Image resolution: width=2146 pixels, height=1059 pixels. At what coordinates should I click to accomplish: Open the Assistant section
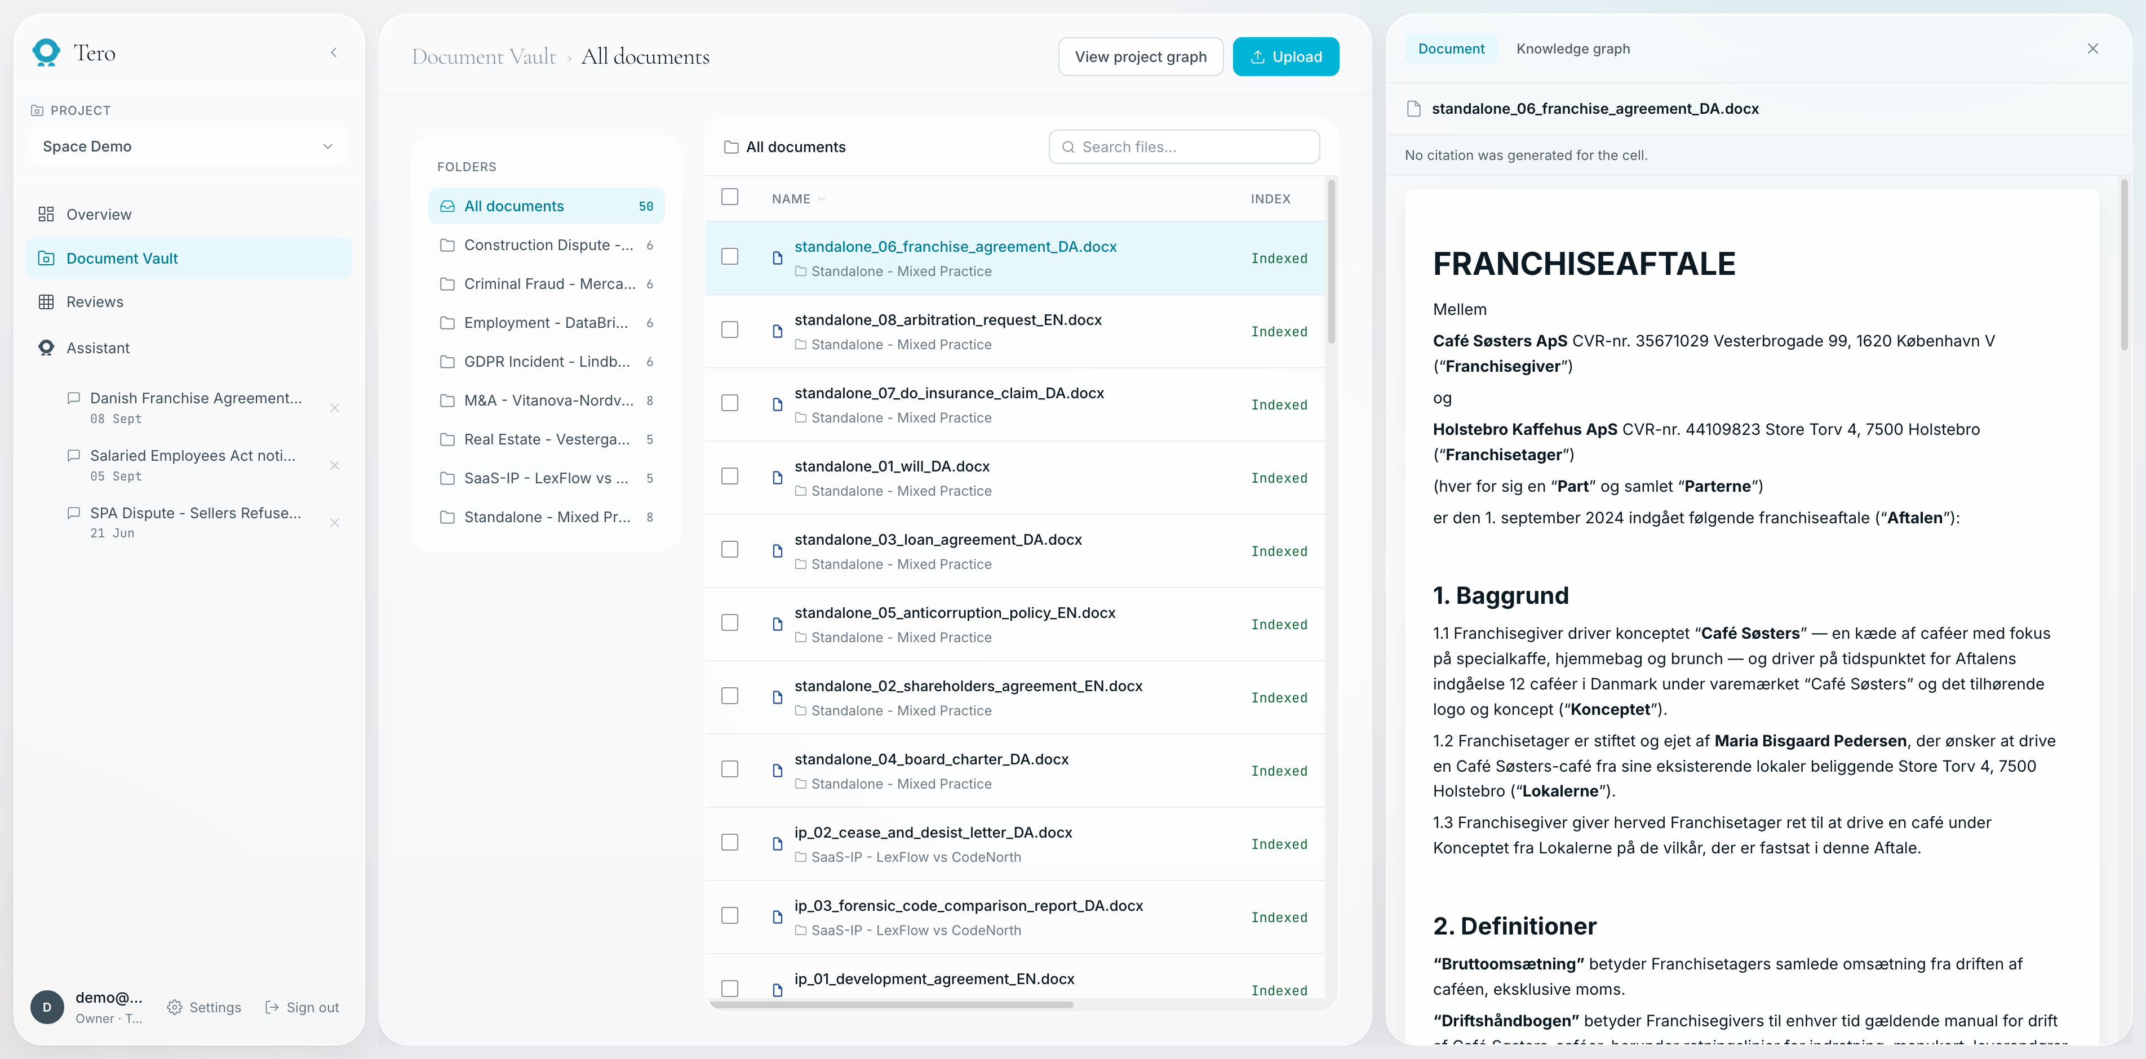pyautogui.click(x=189, y=347)
